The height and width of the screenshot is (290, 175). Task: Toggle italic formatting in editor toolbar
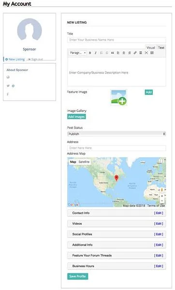(95, 53)
